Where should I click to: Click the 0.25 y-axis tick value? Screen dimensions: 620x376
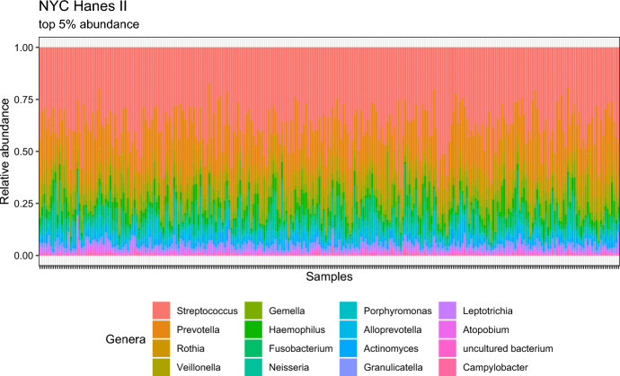coord(23,204)
